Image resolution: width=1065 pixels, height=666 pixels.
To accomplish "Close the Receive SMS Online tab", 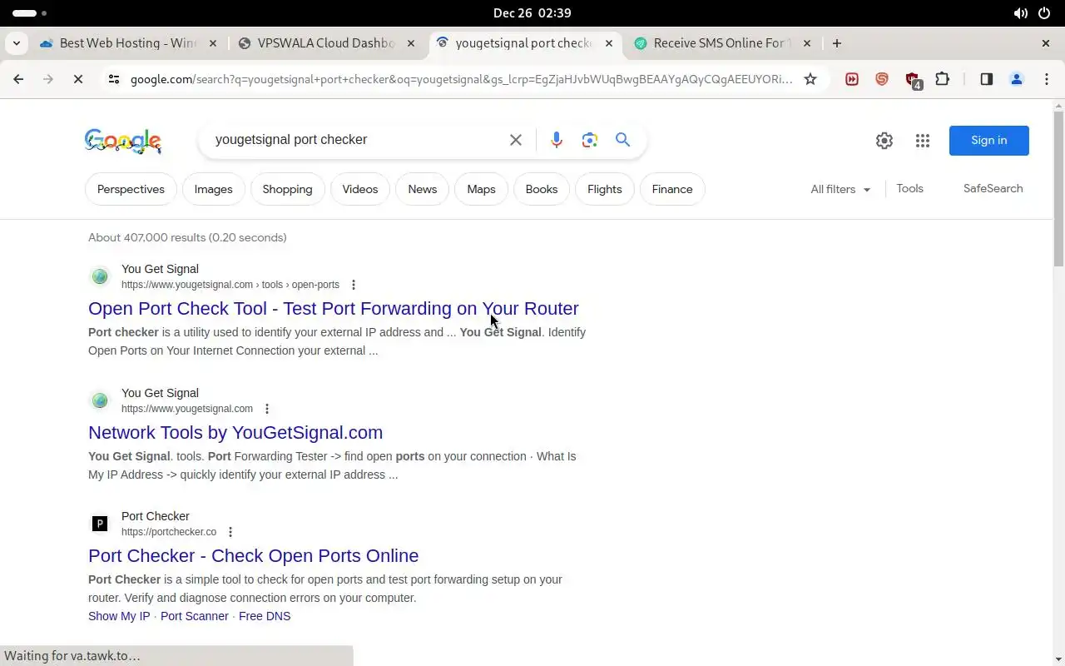I will tap(807, 43).
